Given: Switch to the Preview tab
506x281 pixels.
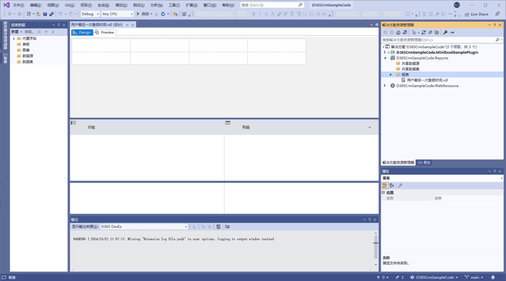Looking at the screenshot, I should [x=104, y=32].
